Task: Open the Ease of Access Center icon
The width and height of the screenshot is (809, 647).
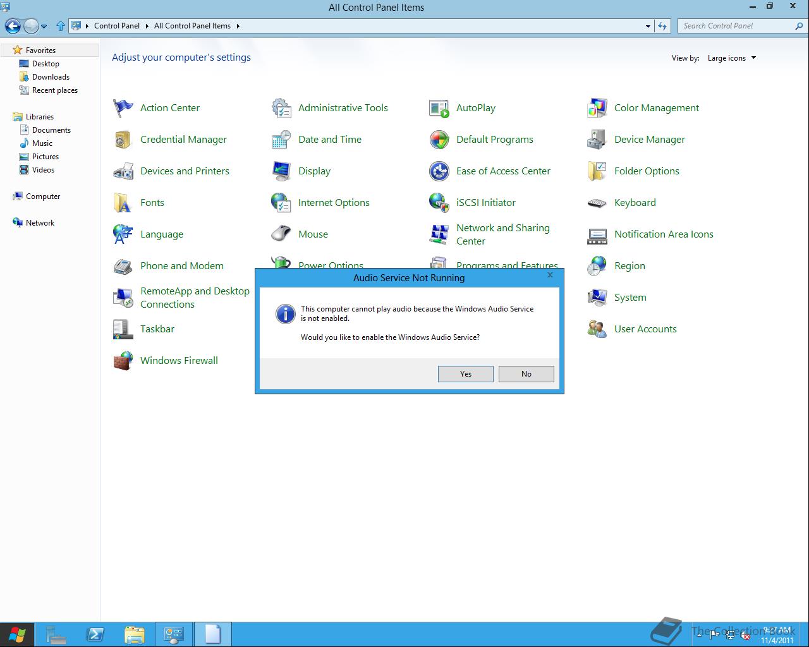Action: [439, 171]
